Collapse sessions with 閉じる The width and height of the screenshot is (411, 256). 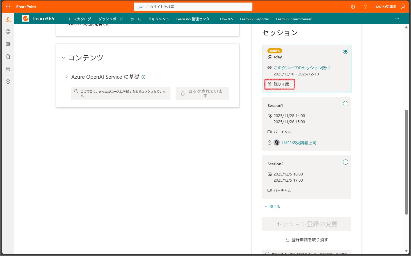point(272,207)
